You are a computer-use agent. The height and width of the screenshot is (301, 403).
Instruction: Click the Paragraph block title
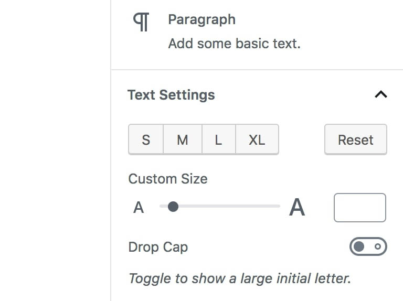point(201,20)
